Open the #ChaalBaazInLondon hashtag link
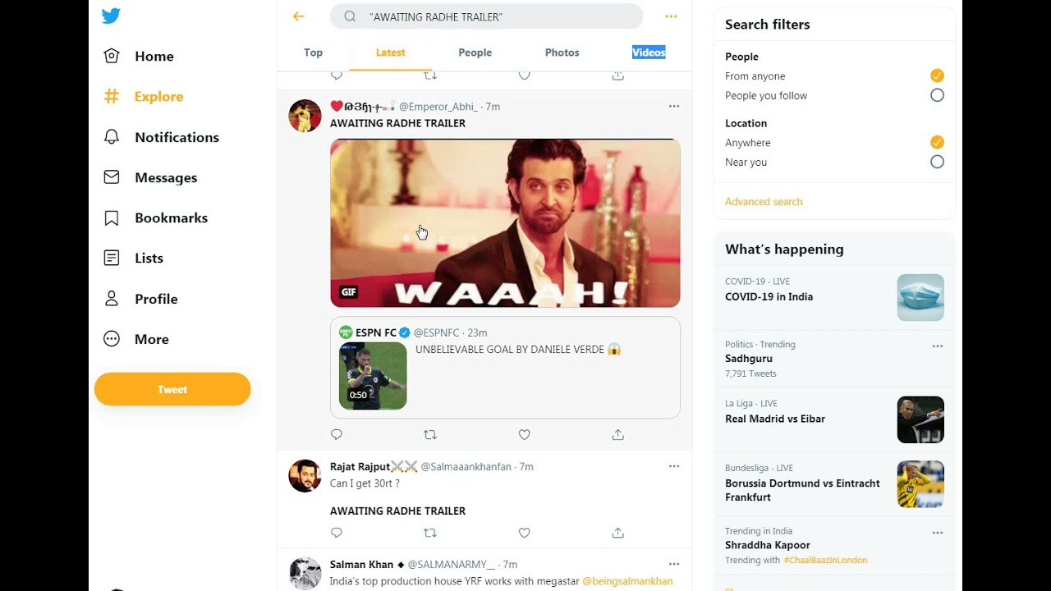Image resolution: width=1051 pixels, height=591 pixels. tap(825, 560)
